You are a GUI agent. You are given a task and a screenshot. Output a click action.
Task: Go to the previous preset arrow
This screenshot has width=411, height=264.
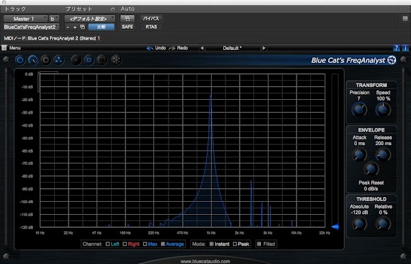(202, 48)
